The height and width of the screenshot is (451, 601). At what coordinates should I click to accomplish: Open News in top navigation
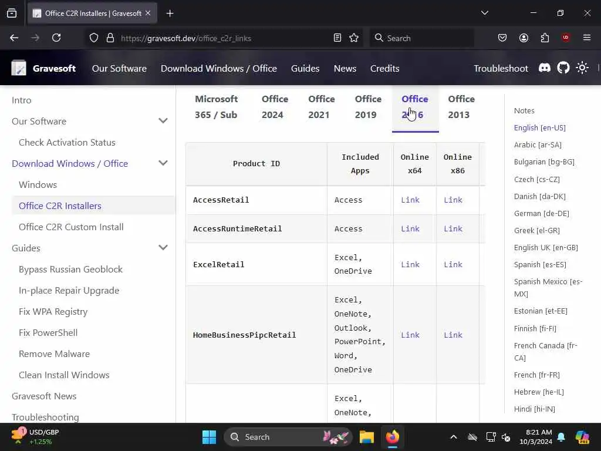(x=345, y=68)
